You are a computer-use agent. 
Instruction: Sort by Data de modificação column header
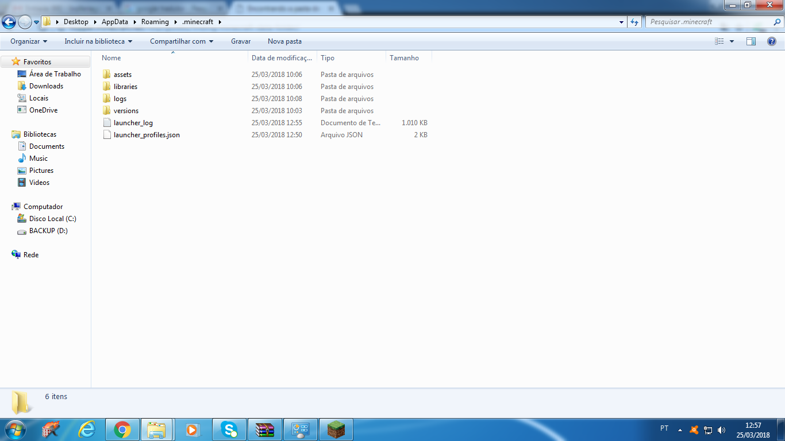(282, 58)
